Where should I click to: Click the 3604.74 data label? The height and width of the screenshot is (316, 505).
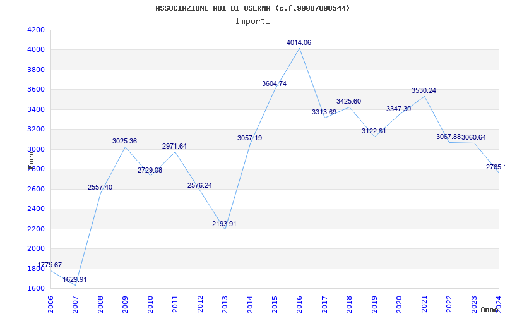pos(274,83)
